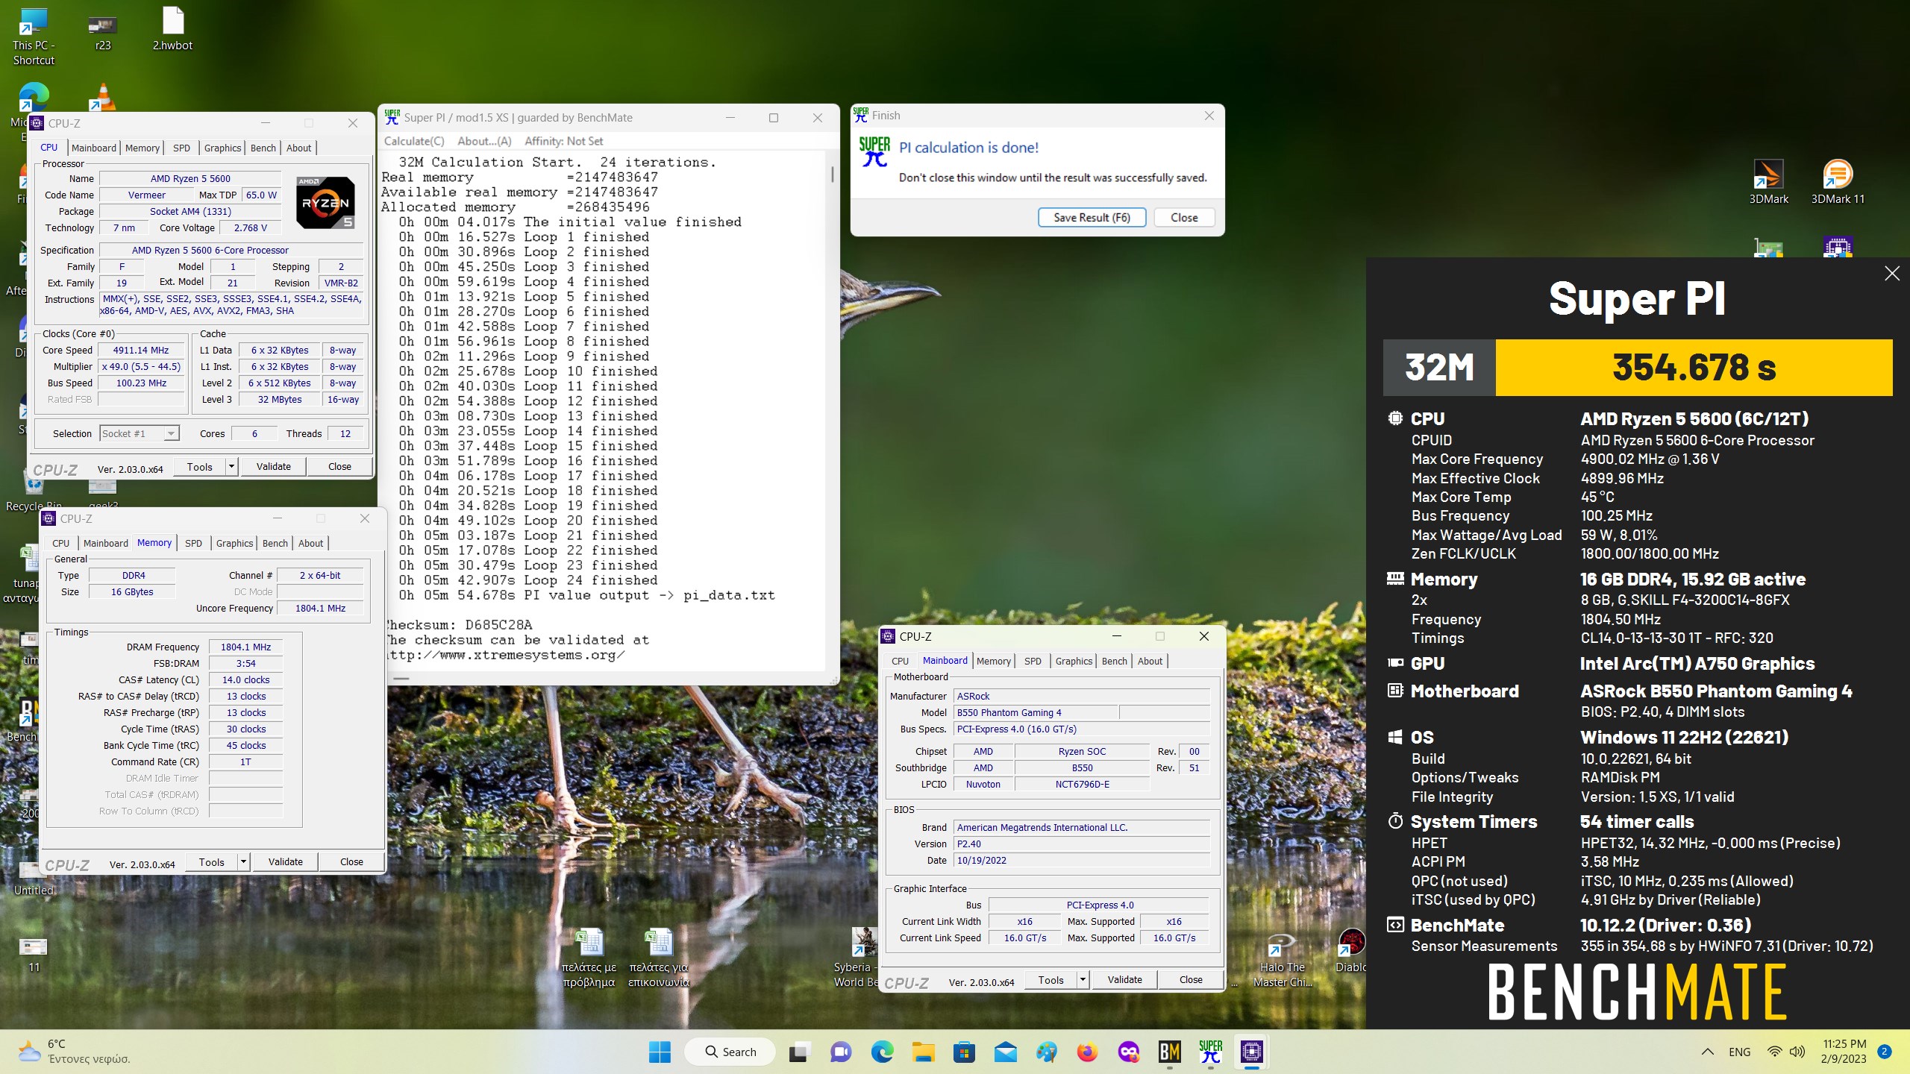Switch to Bench tab in CPU tab window
The image size is (1910, 1074).
pyautogui.click(x=263, y=148)
